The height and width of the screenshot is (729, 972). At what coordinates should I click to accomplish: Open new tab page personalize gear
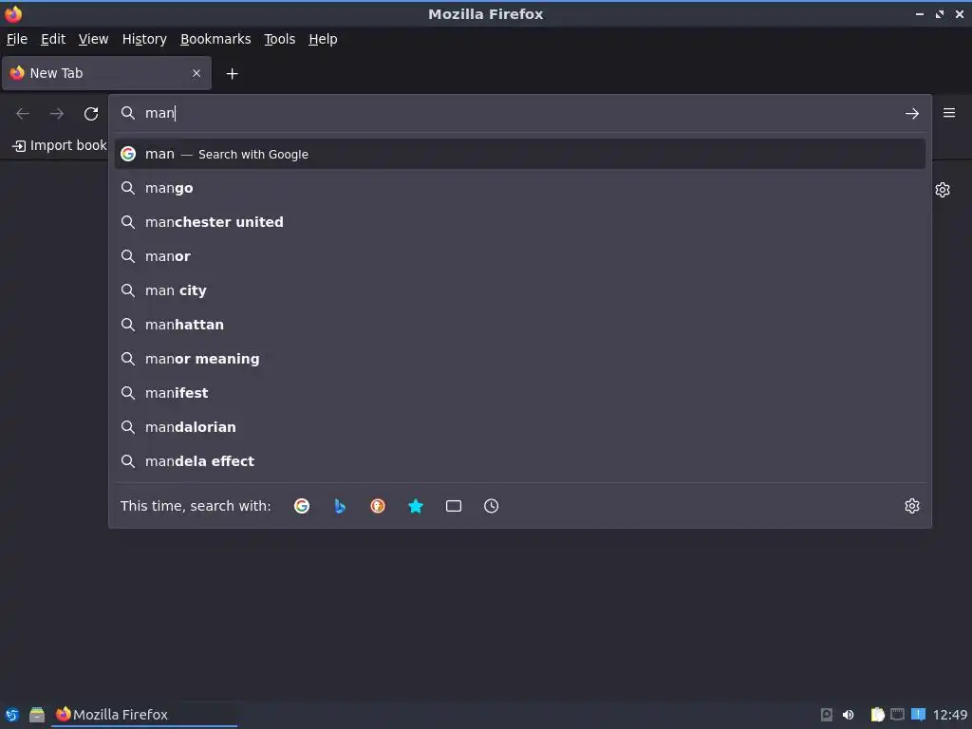click(943, 190)
